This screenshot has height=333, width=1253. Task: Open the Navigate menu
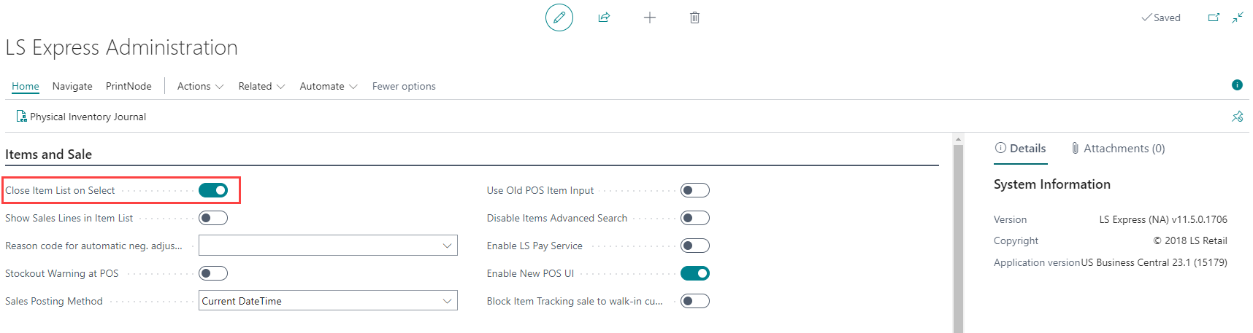pyautogui.click(x=72, y=86)
